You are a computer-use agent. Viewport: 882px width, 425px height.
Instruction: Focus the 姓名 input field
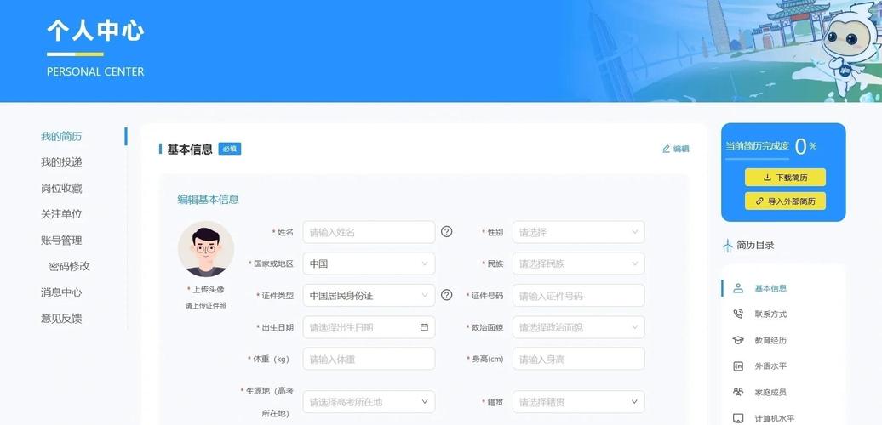coord(369,232)
